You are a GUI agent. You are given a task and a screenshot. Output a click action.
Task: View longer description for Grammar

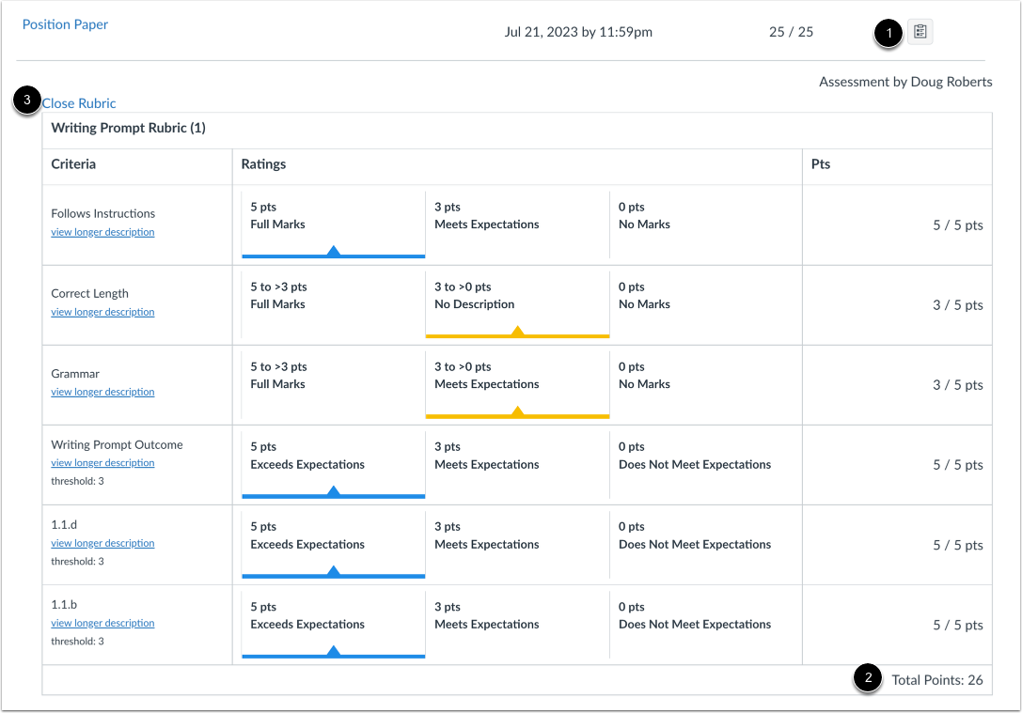102,392
